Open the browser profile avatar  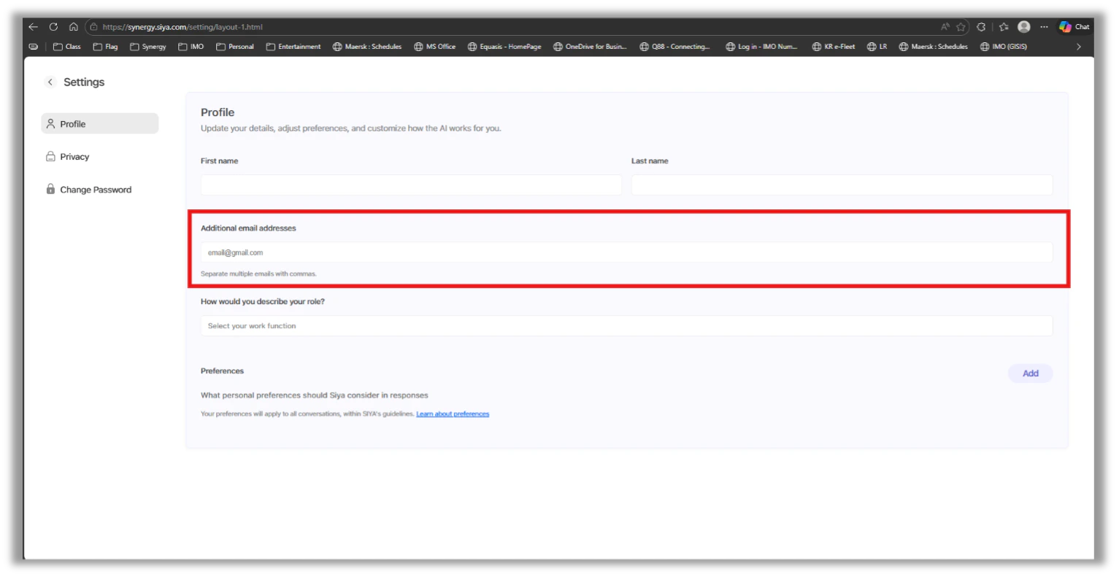1024,27
